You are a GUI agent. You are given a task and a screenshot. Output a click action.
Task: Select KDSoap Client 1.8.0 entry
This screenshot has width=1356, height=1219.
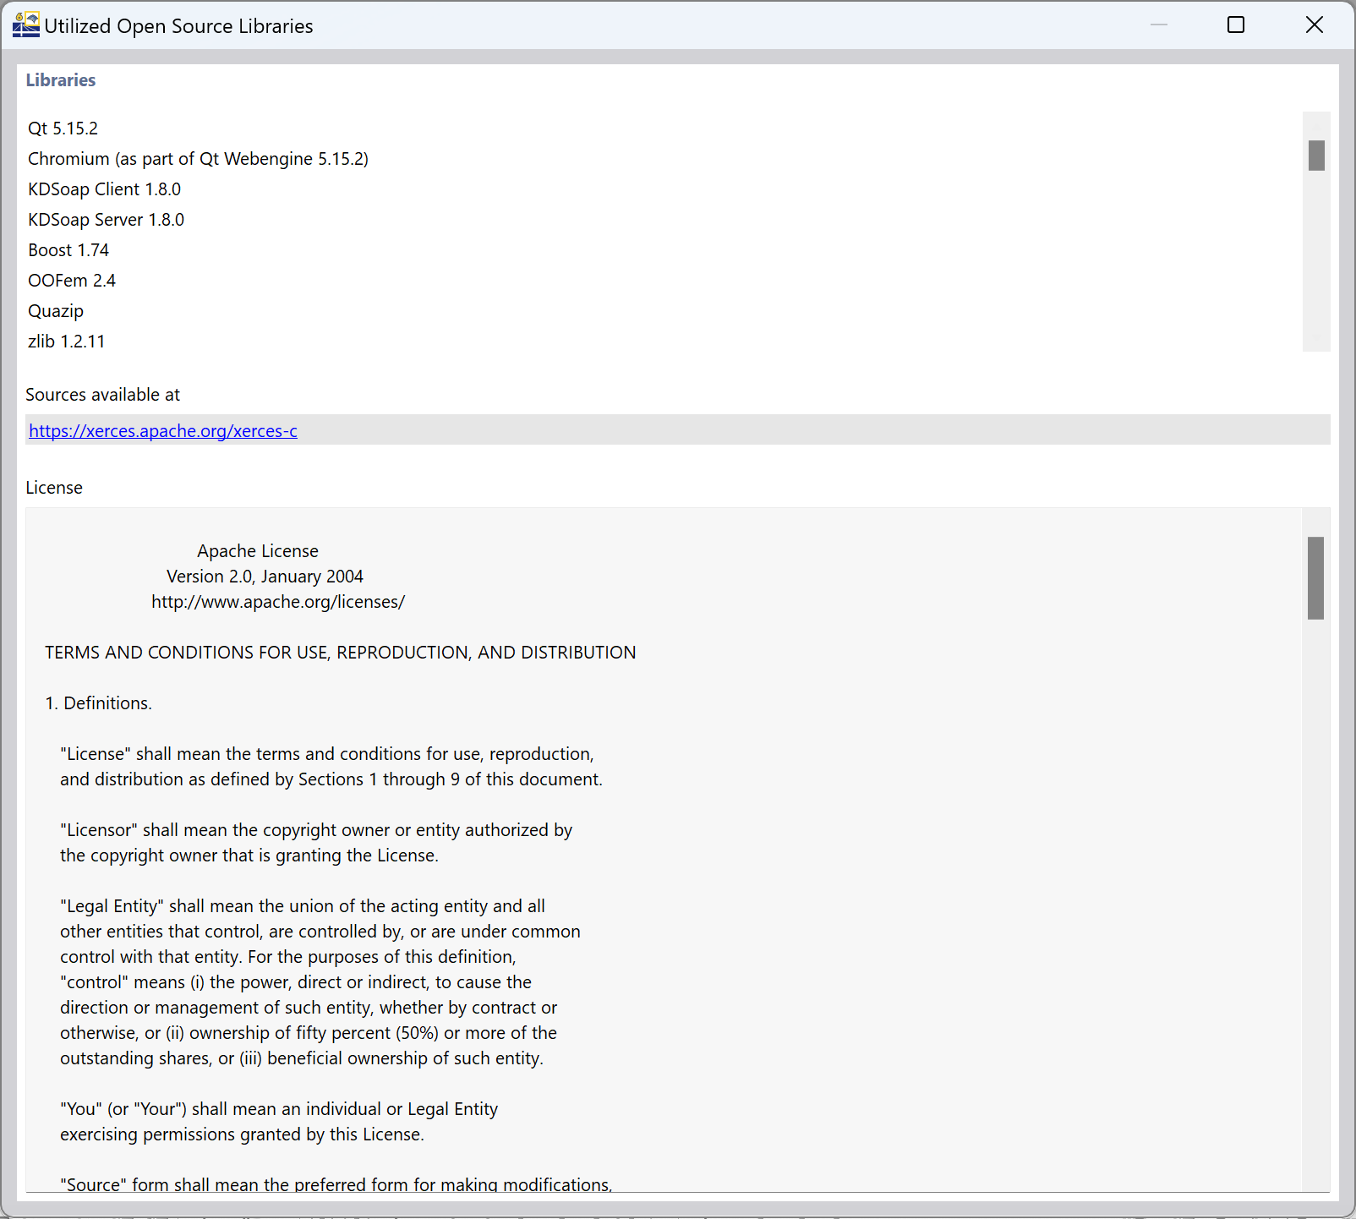pyautogui.click(x=104, y=189)
